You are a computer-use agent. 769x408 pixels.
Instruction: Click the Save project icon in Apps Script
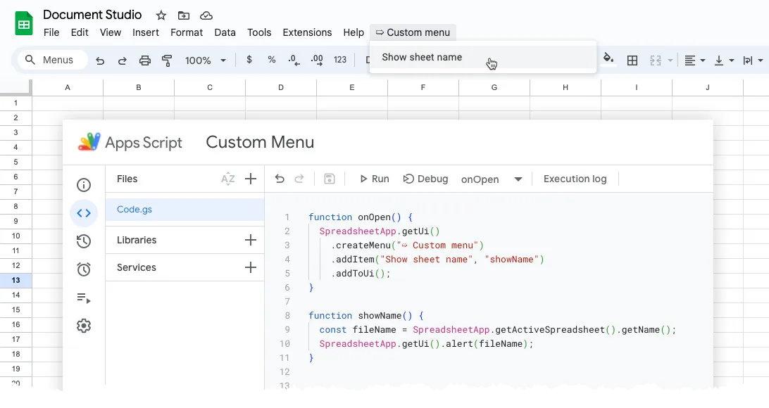(329, 179)
